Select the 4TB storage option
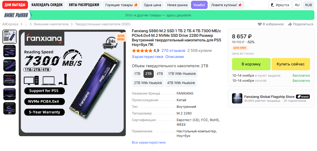Viewport: 317px width, 151px height. click(160, 74)
